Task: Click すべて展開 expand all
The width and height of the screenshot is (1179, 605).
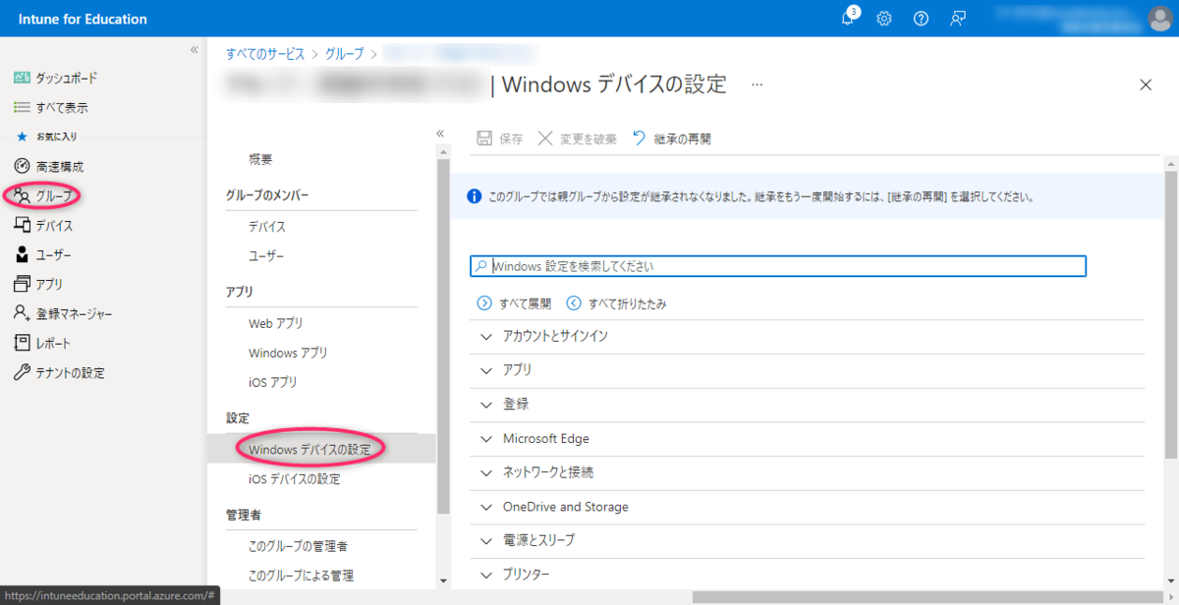Action: click(514, 303)
